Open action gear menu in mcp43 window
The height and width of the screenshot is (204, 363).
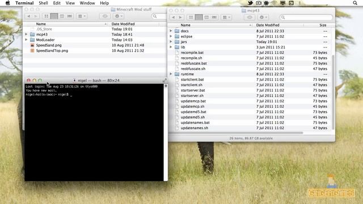point(263,17)
